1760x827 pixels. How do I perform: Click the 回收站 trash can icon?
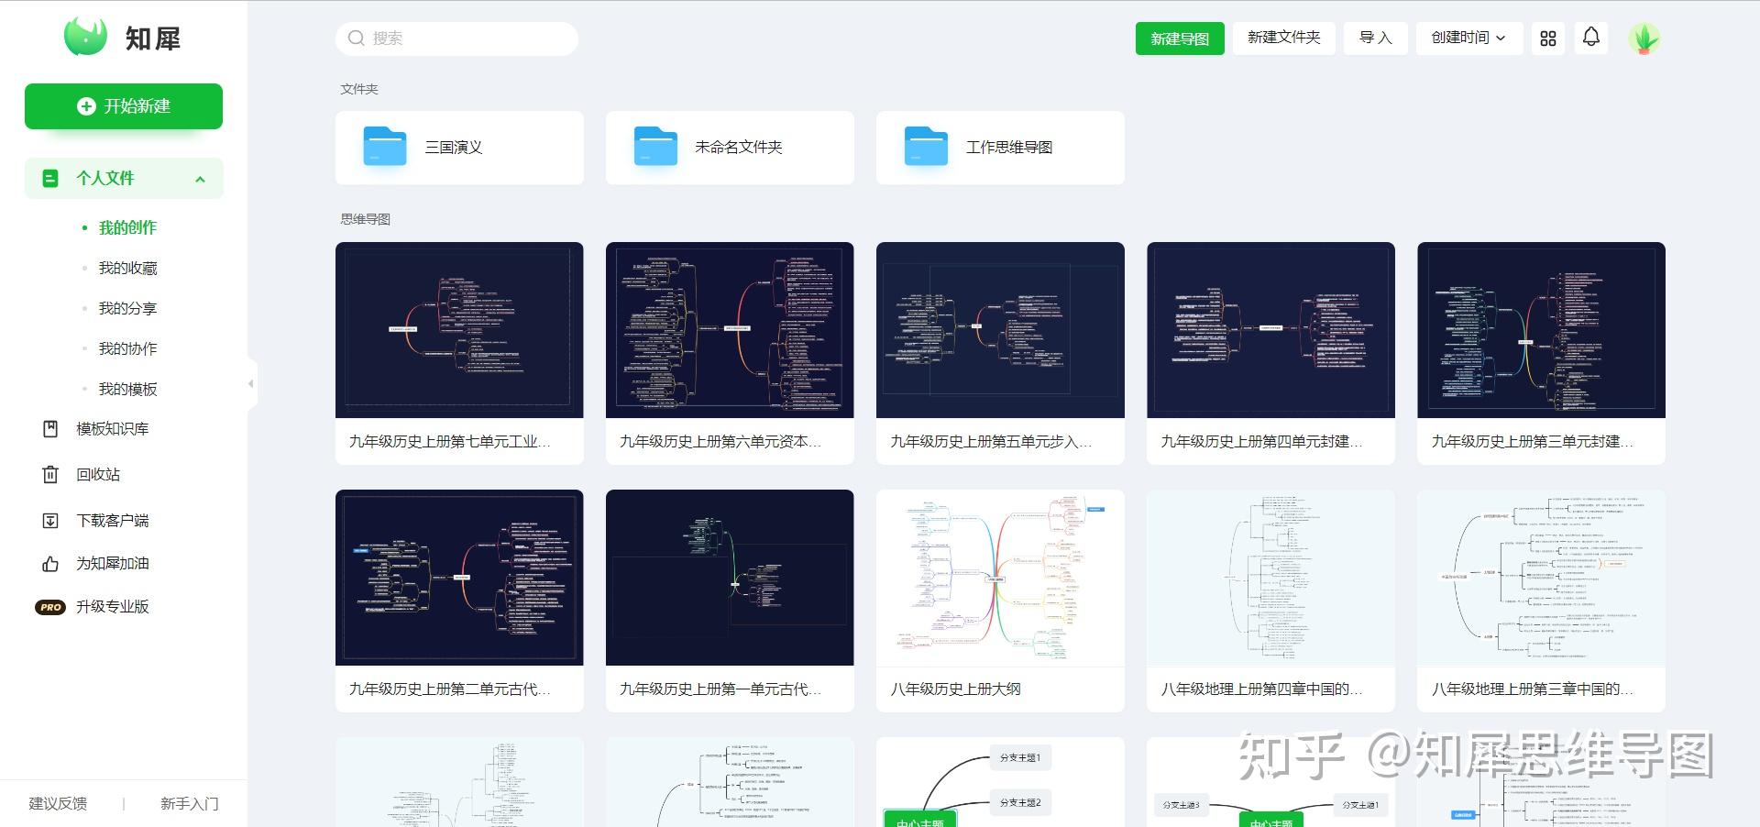coord(50,474)
